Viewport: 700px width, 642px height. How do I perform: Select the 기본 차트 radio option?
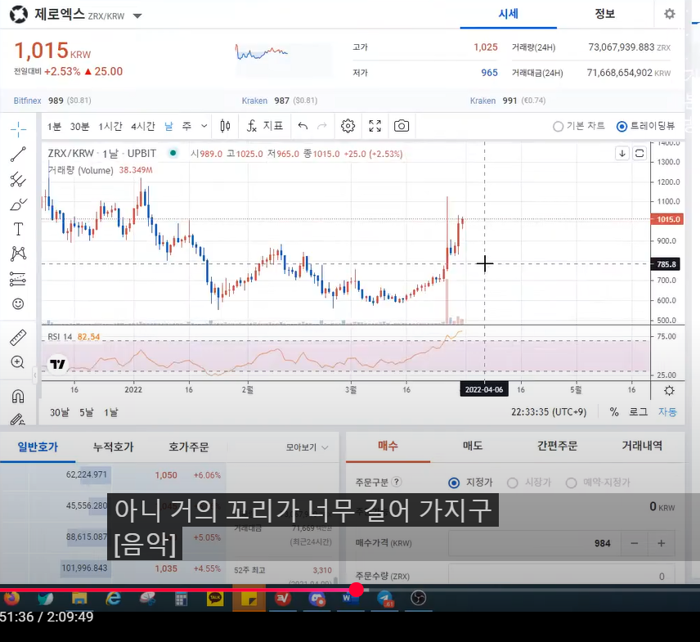coord(579,126)
